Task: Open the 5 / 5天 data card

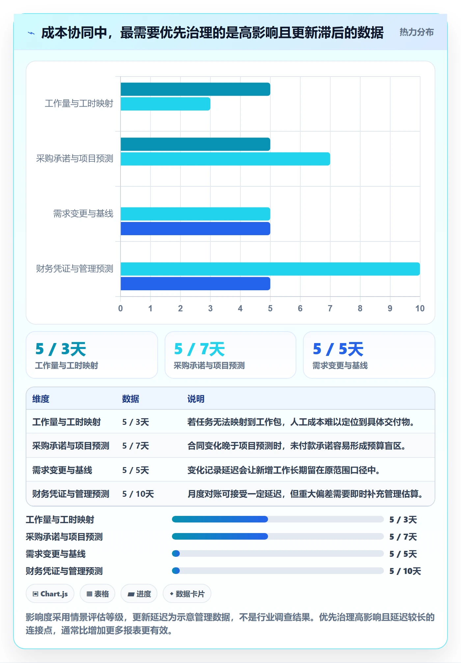Action: [369, 355]
